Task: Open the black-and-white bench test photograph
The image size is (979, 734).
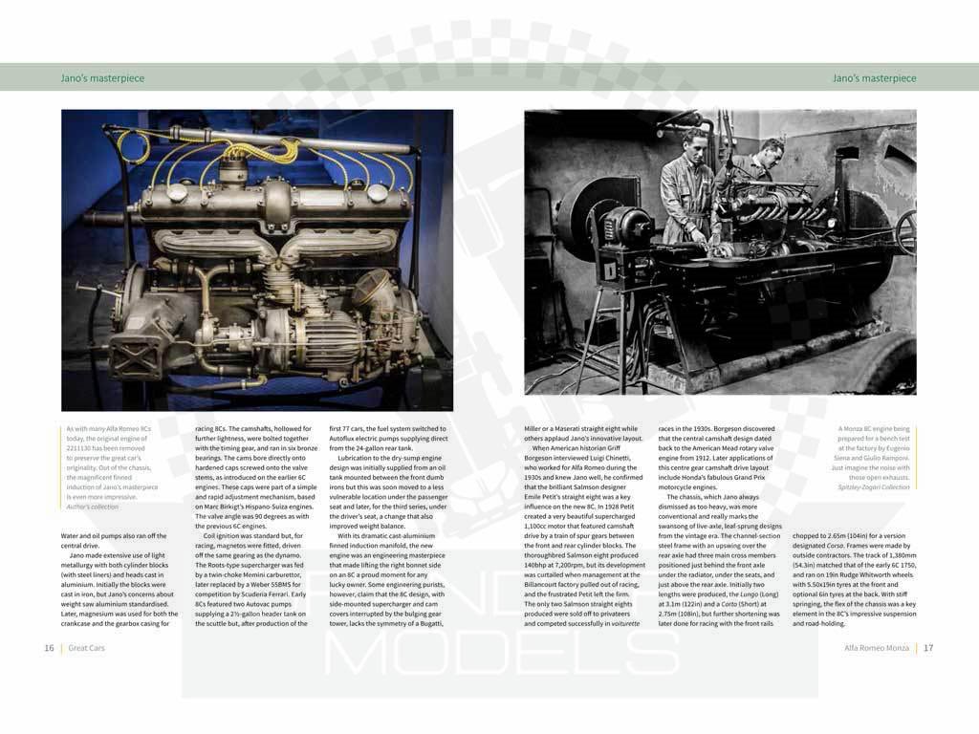Action: pyautogui.click(x=720, y=251)
